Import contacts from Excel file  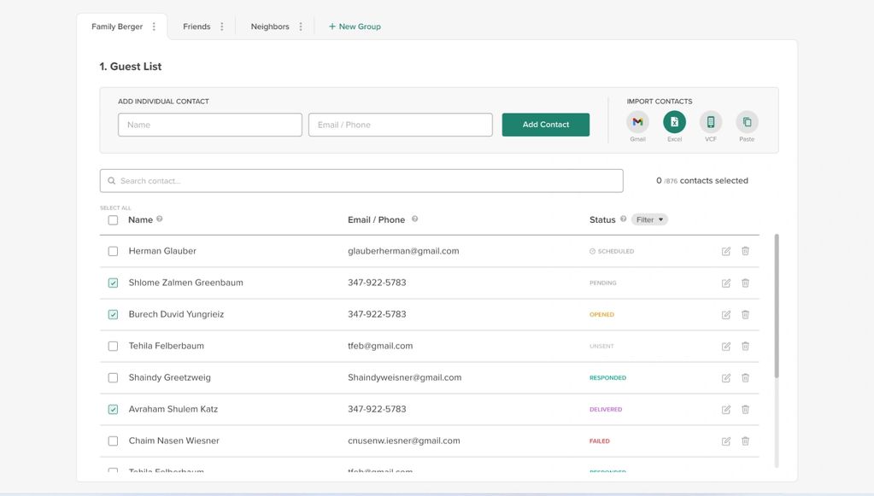click(x=674, y=122)
